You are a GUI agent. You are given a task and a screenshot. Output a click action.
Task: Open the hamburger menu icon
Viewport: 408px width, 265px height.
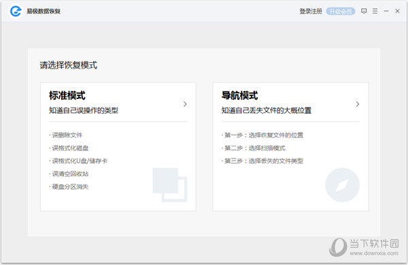[375, 11]
